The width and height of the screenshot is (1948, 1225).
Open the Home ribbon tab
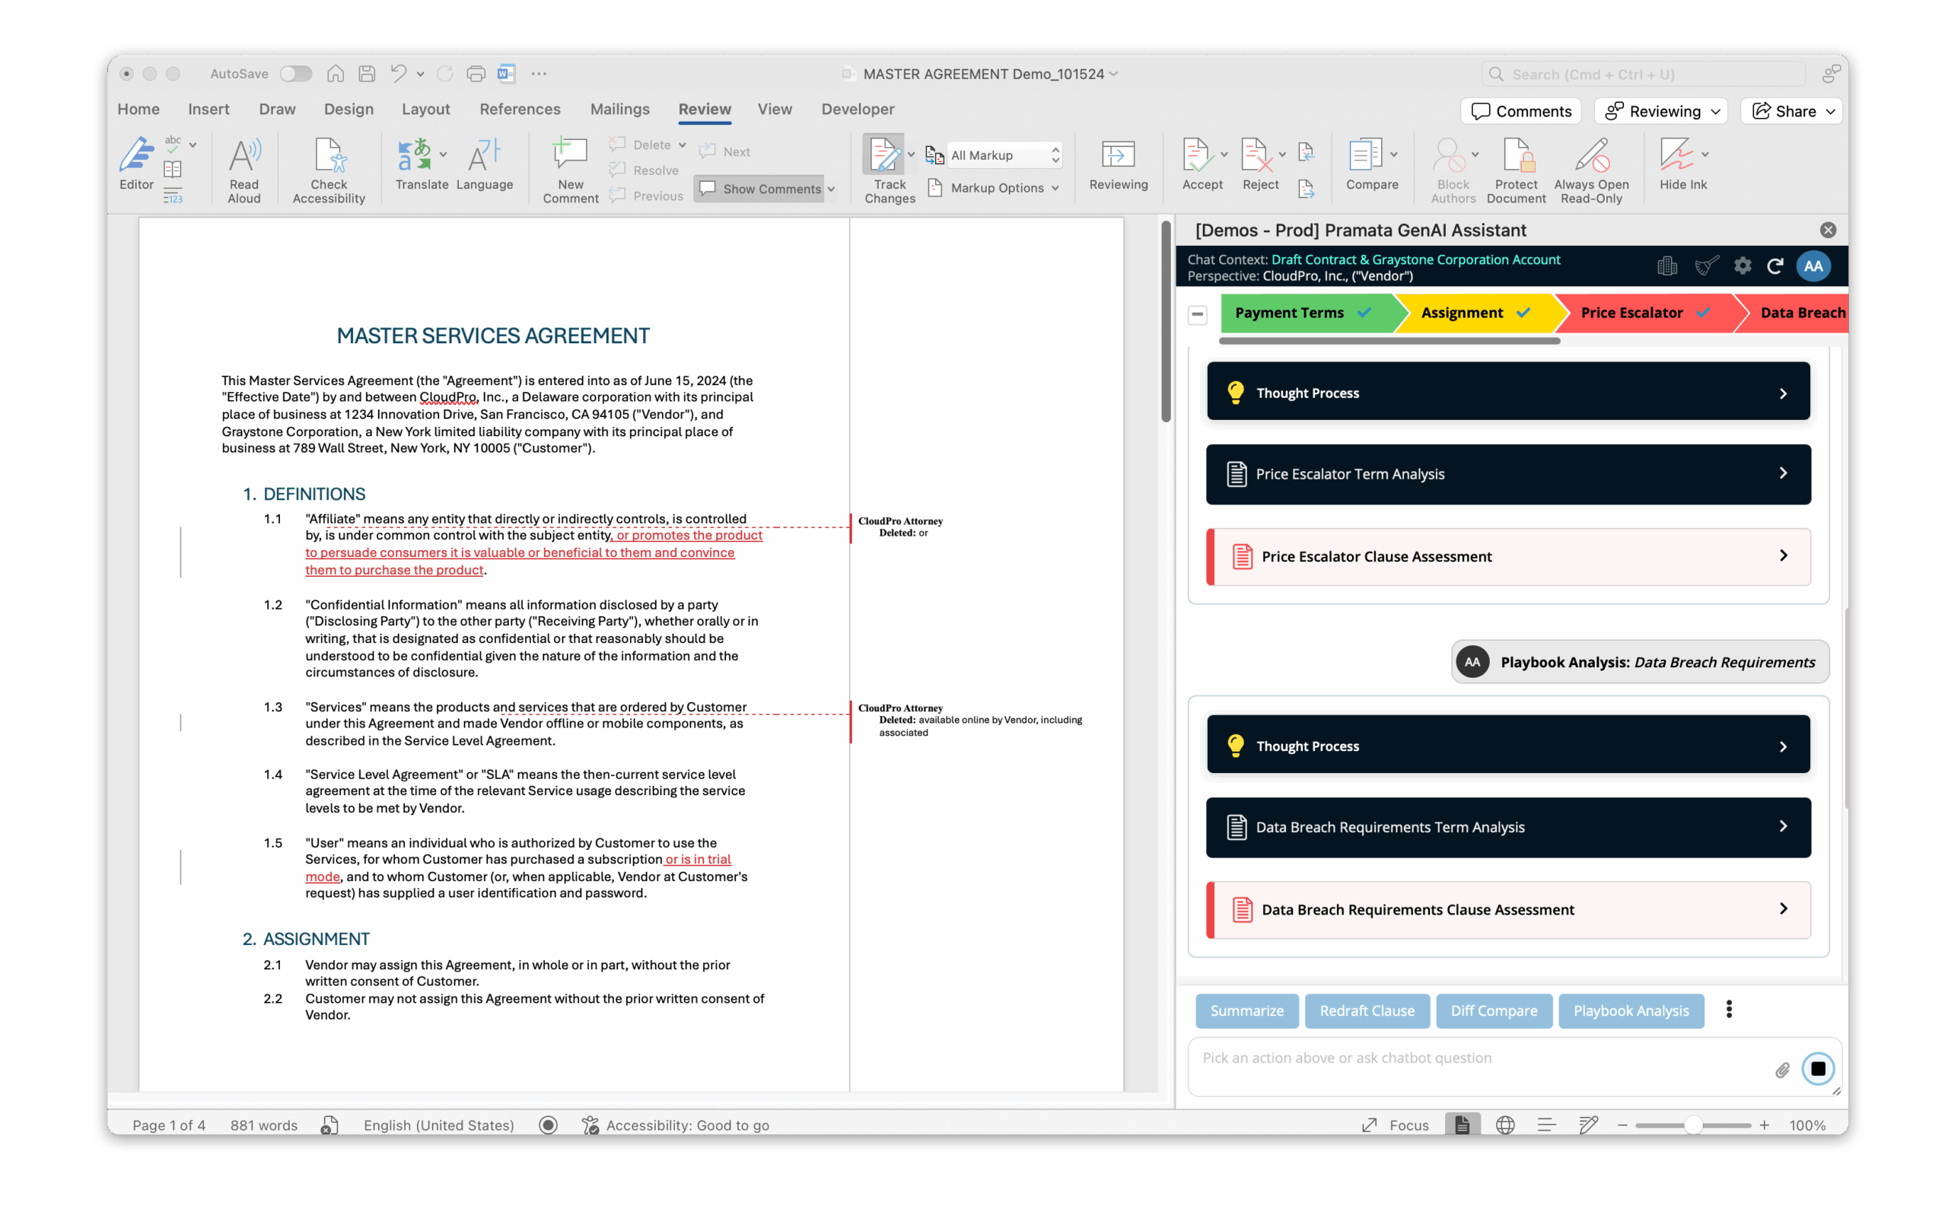coord(138,110)
